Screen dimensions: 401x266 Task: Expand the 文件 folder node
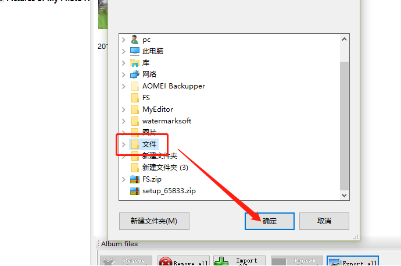124,144
